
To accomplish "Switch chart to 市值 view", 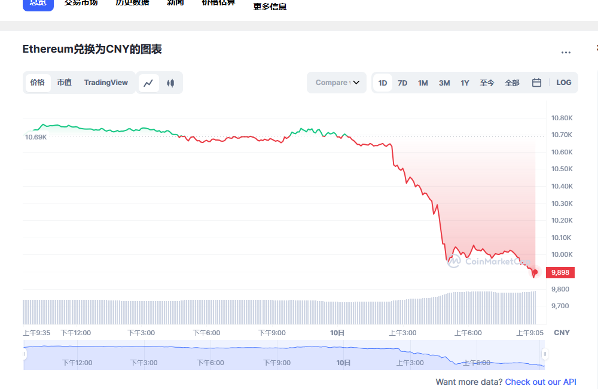I will tap(64, 83).
